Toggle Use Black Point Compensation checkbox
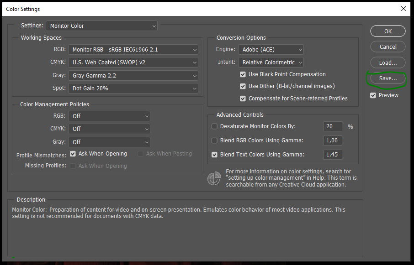 point(243,74)
